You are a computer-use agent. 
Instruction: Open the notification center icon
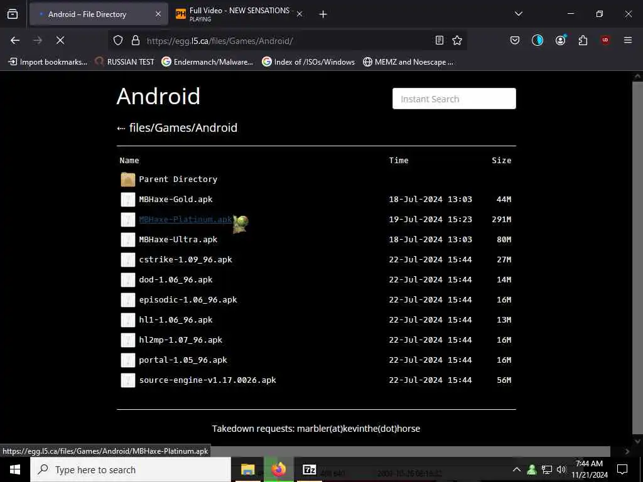point(622,469)
